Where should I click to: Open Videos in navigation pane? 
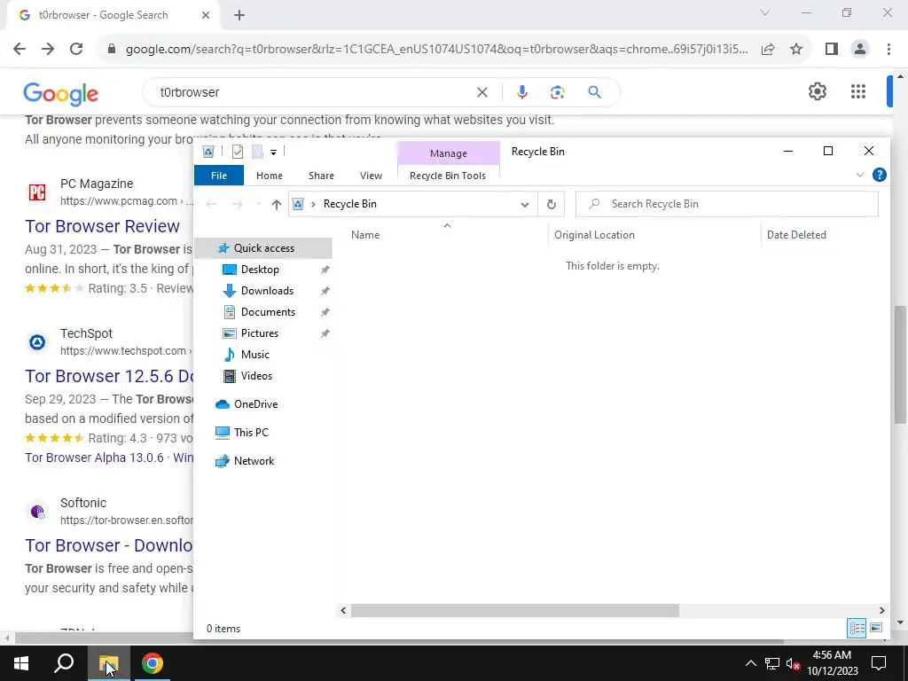pyautogui.click(x=256, y=376)
